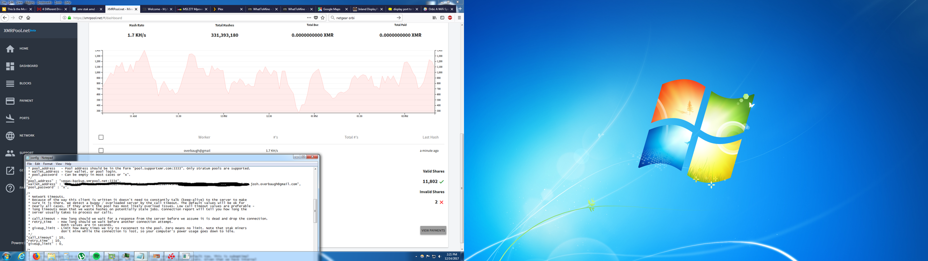
Task: Open the Dashboard icon in XMRPool sidebar
Action: click(x=10, y=66)
